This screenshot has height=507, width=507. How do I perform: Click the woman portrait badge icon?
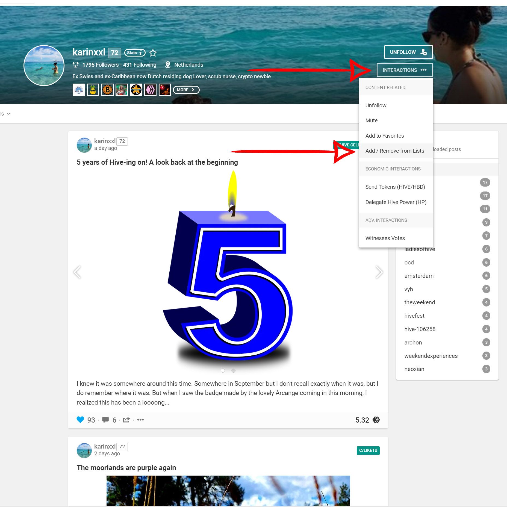click(x=122, y=90)
